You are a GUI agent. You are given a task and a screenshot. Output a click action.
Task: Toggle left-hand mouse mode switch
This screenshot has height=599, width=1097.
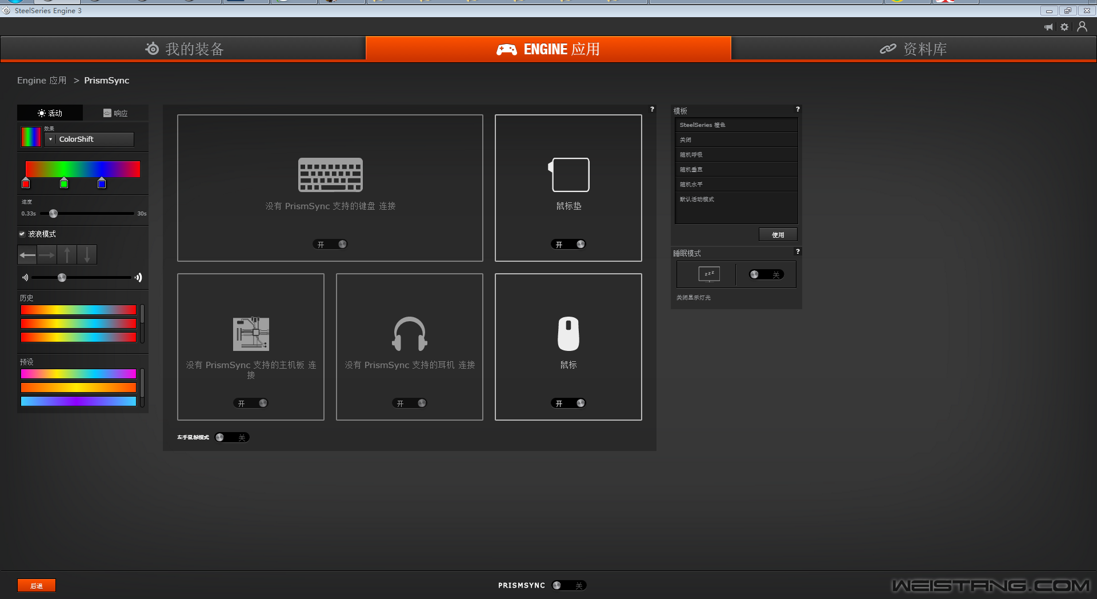pyautogui.click(x=231, y=437)
